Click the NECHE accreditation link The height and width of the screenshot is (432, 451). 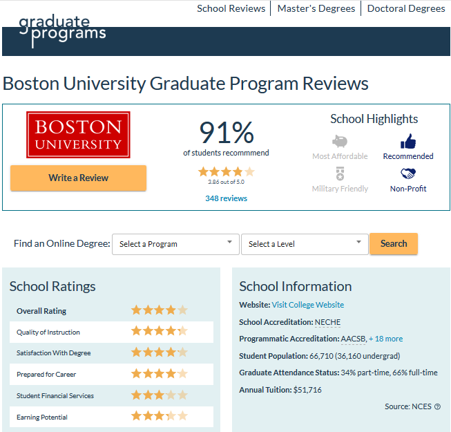tap(327, 322)
